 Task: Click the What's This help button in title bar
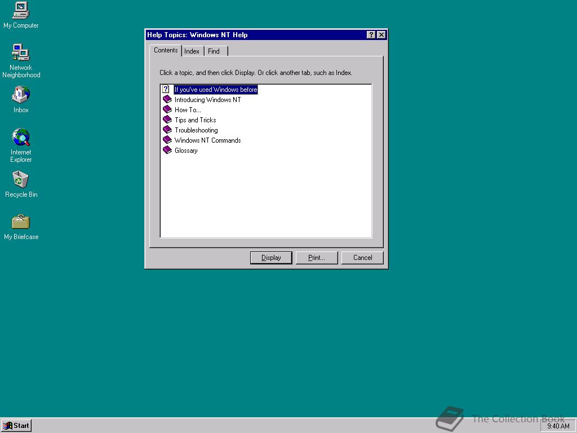coord(371,35)
